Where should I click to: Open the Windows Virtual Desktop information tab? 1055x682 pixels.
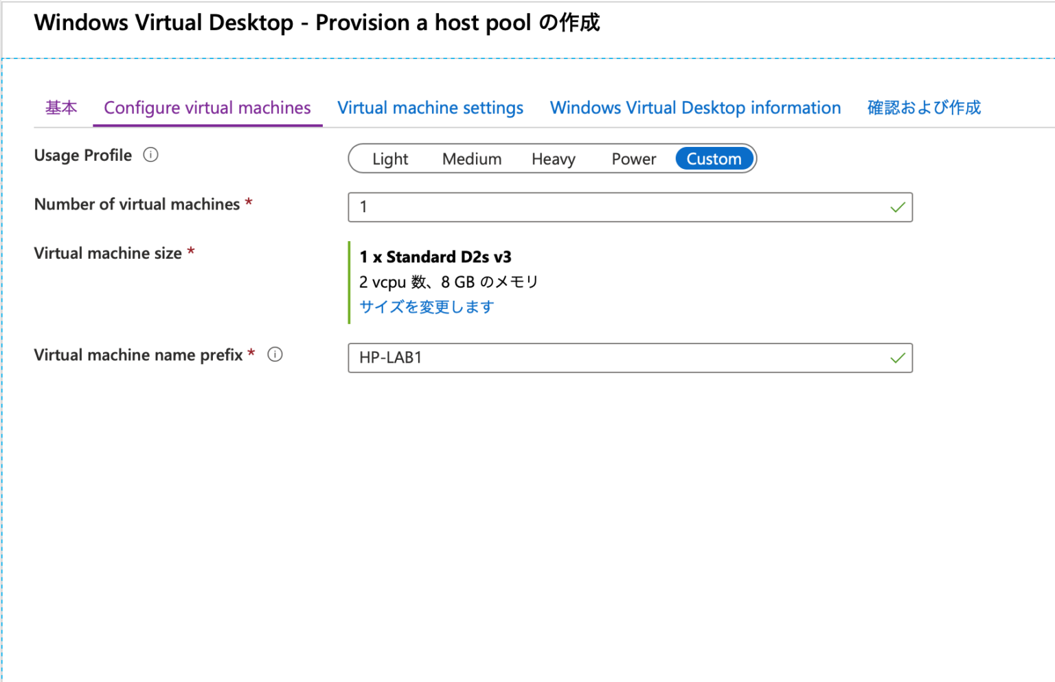(695, 108)
